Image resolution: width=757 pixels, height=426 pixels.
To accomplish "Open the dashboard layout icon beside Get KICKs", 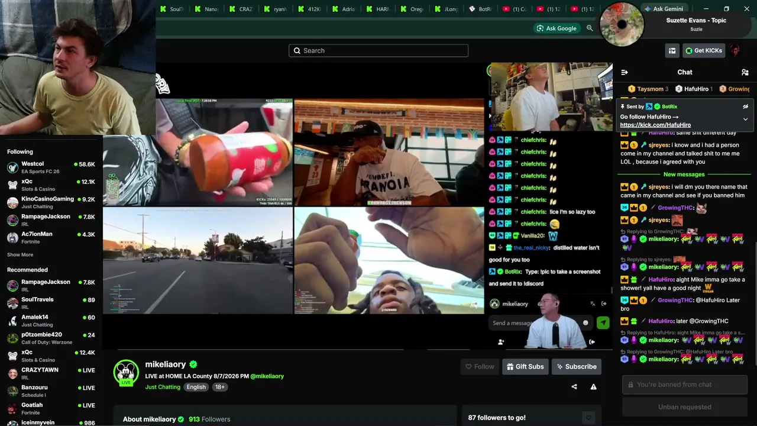I will coord(672,51).
